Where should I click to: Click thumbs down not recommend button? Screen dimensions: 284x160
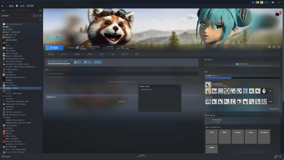pyautogui.click(x=87, y=62)
